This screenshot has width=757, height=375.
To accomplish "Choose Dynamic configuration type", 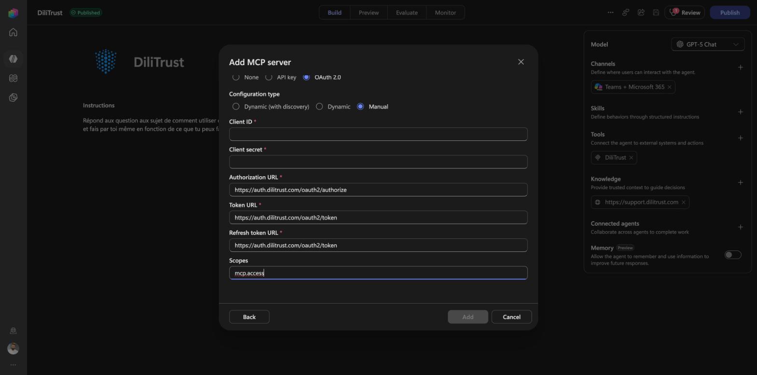I will (319, 107).
